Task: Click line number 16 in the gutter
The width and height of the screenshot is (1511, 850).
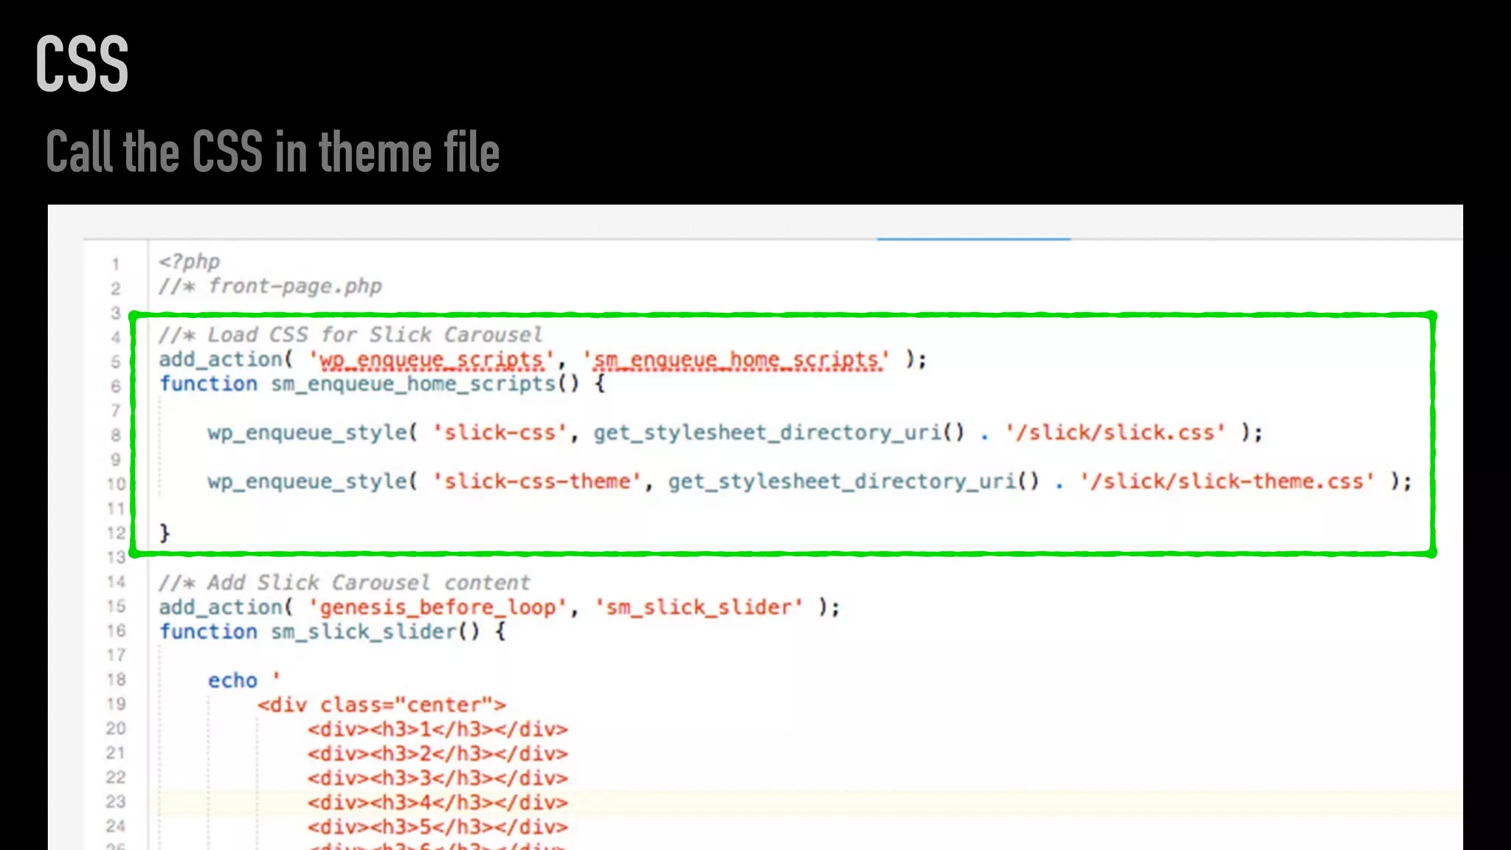Action: point(116,631)
